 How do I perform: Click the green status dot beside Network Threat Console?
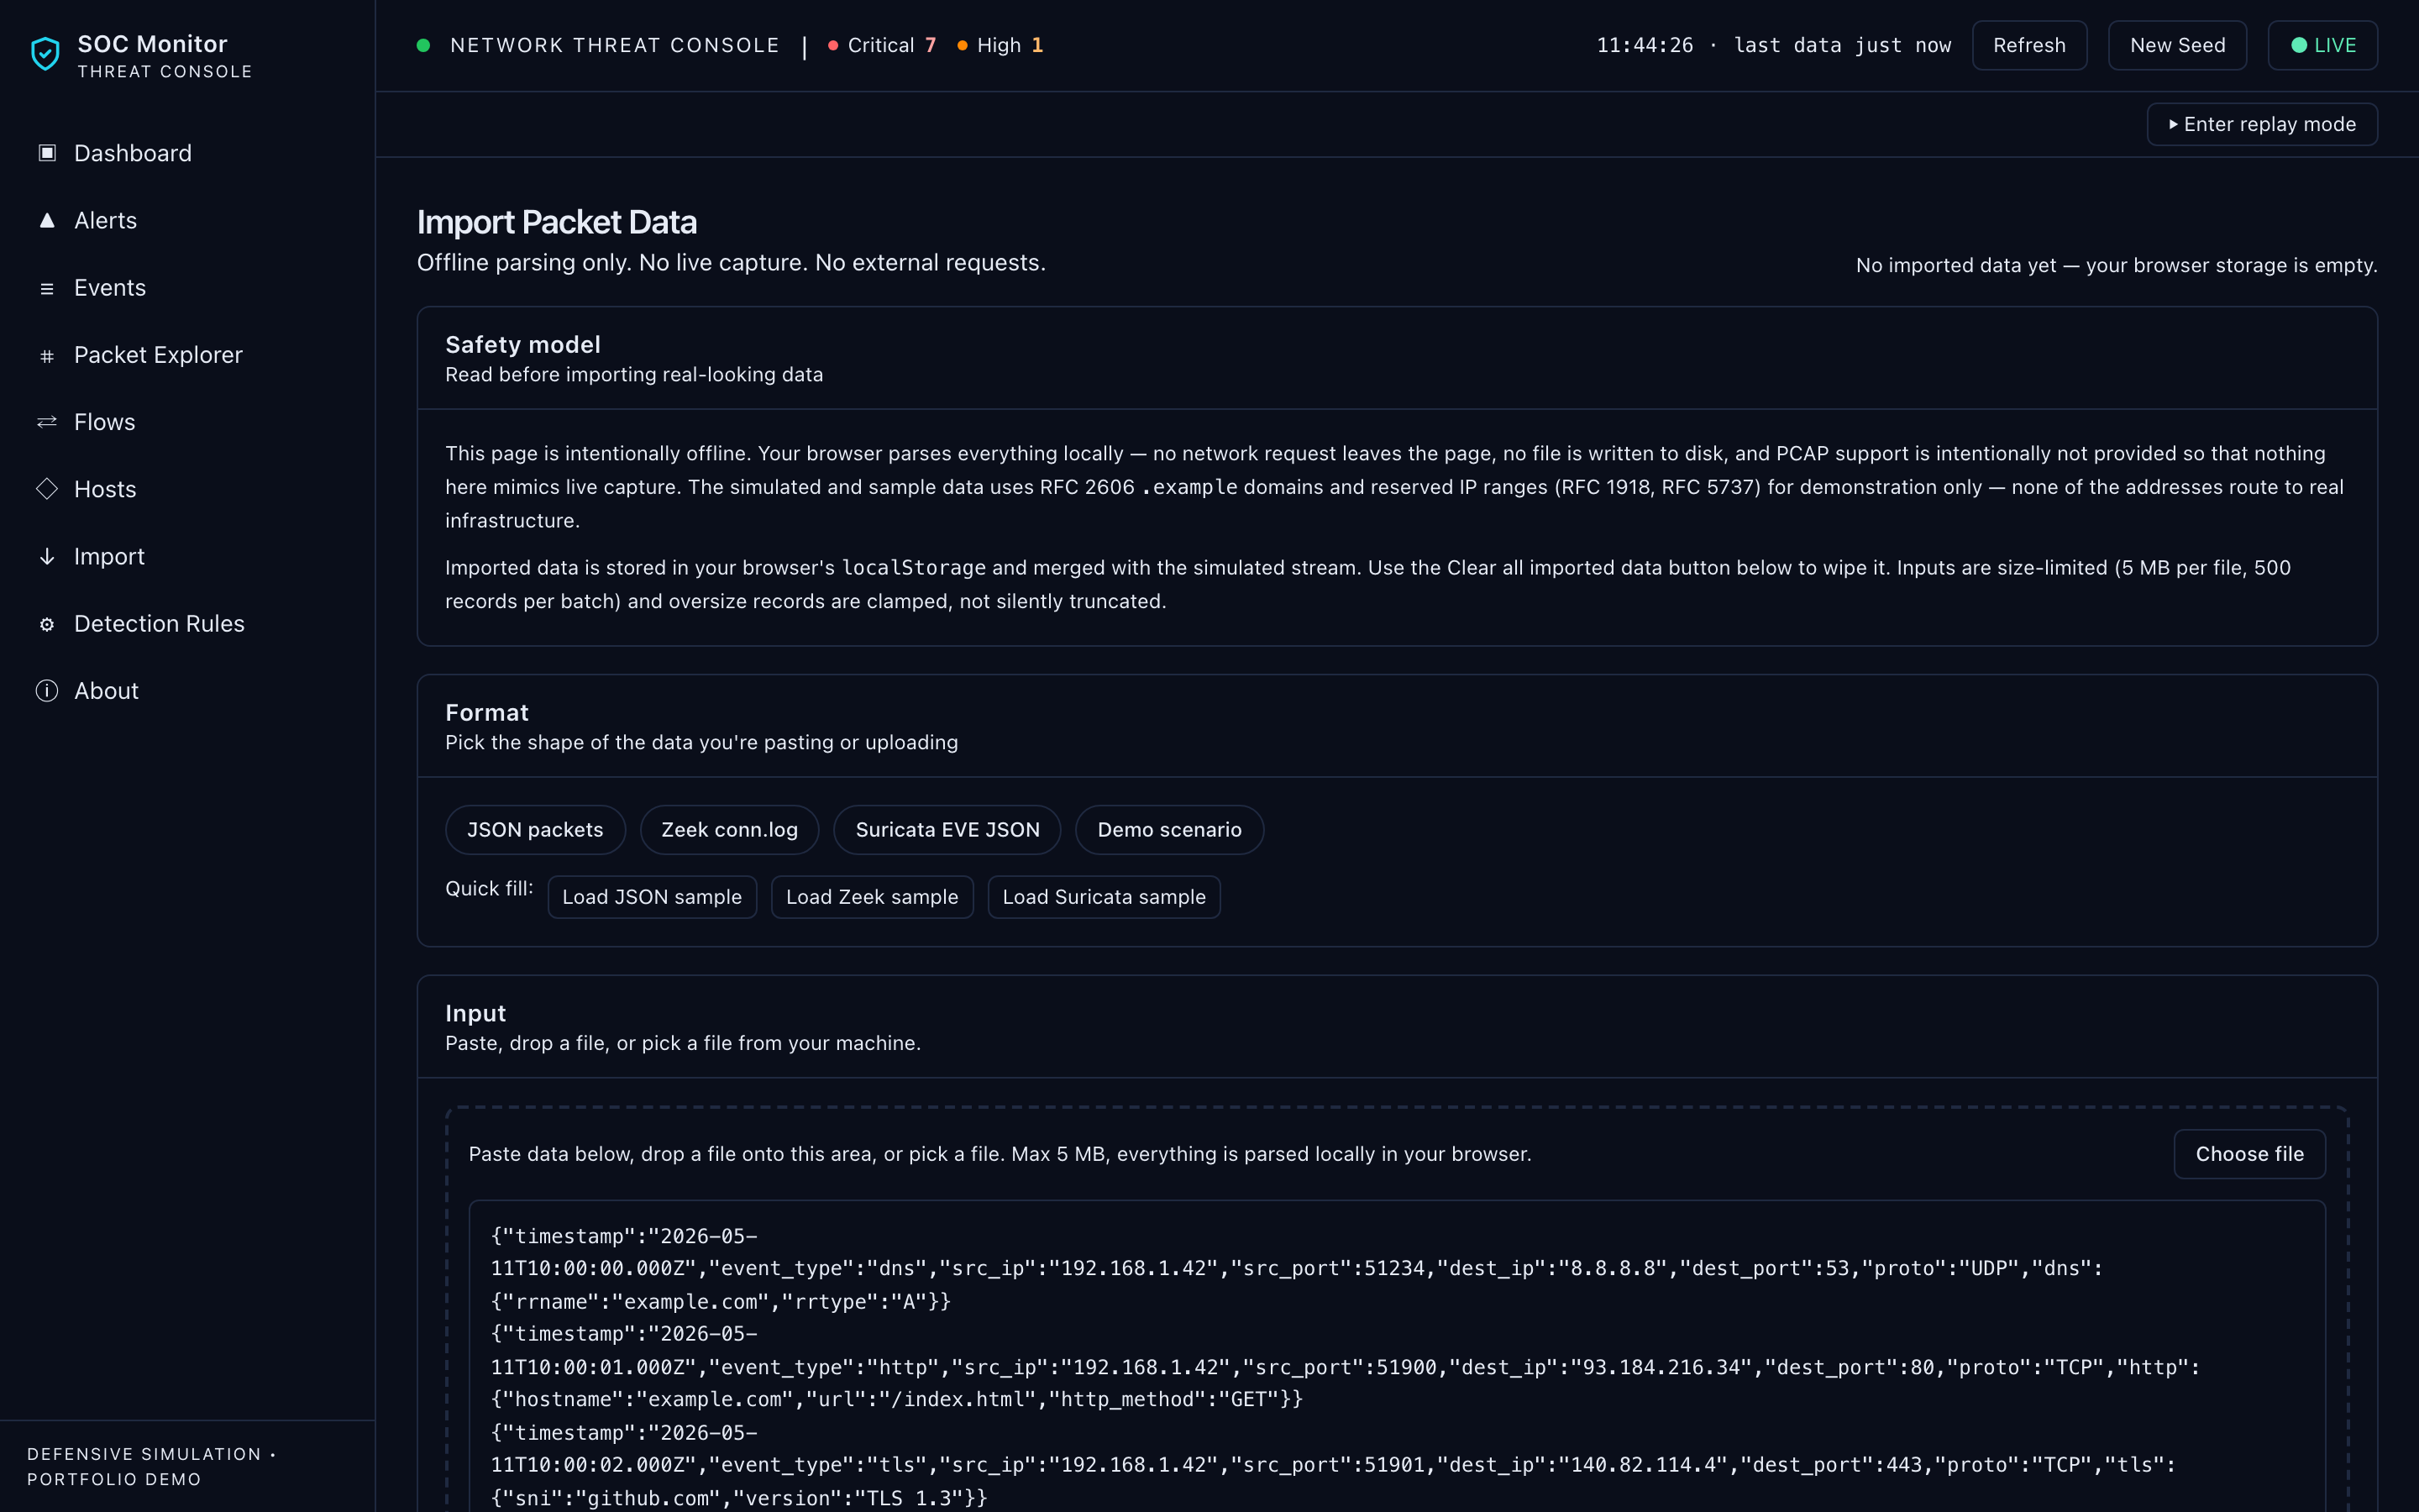[x=422, y=45]
